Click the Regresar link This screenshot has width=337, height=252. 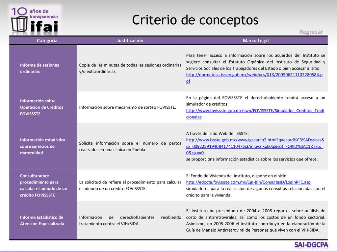coord(311,32)
